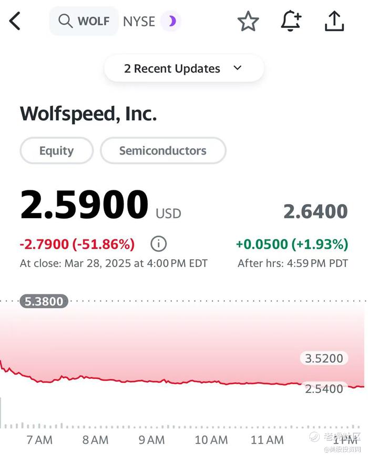Tap the 2.5400 chart price label
Screen dimensions: 368x458
(325, 389)
